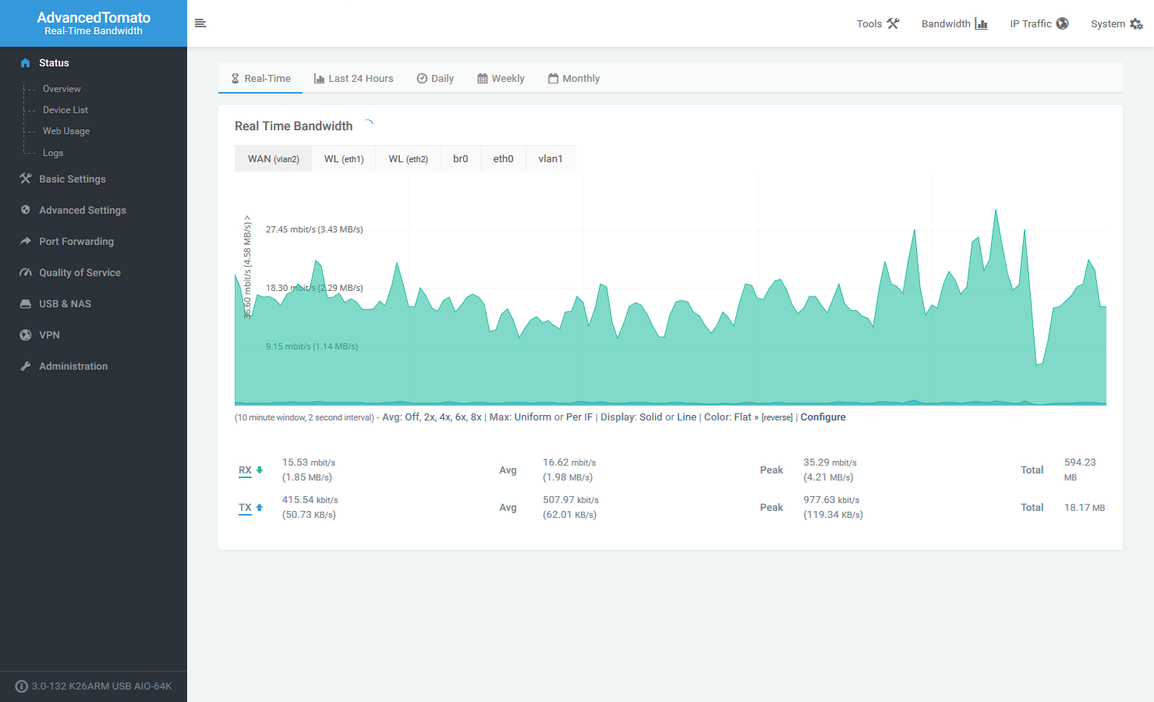The width and height of the screenshot is (1154, 702).
Task: Click the Quality of Service gauge icon
Action: point(26,272)
